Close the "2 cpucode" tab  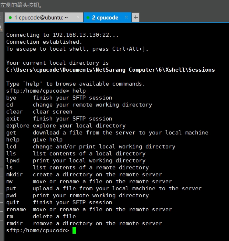tap(127, 17)
